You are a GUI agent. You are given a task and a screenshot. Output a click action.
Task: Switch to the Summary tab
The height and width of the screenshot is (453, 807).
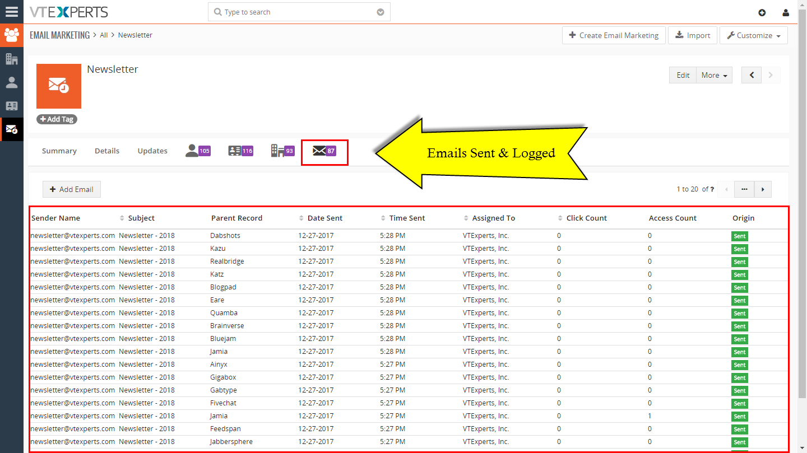[59, 151]
